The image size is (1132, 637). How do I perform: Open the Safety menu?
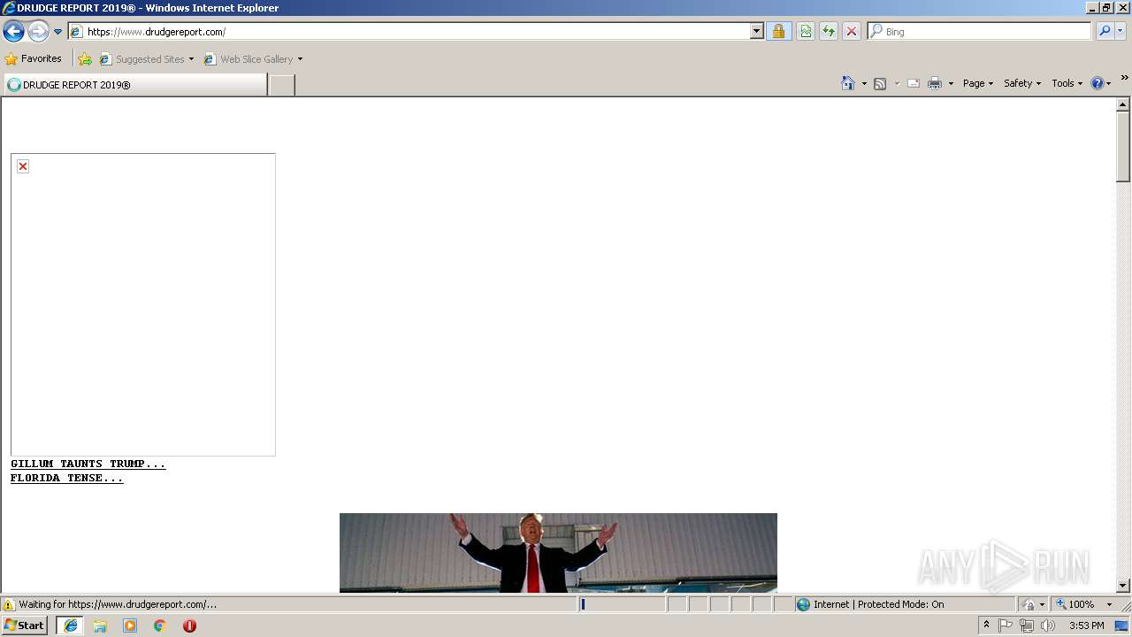(1022, 83)
